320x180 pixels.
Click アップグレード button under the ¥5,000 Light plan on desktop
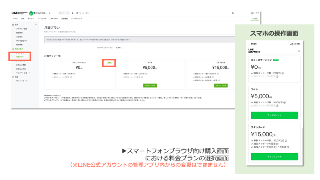pos(149,85)
